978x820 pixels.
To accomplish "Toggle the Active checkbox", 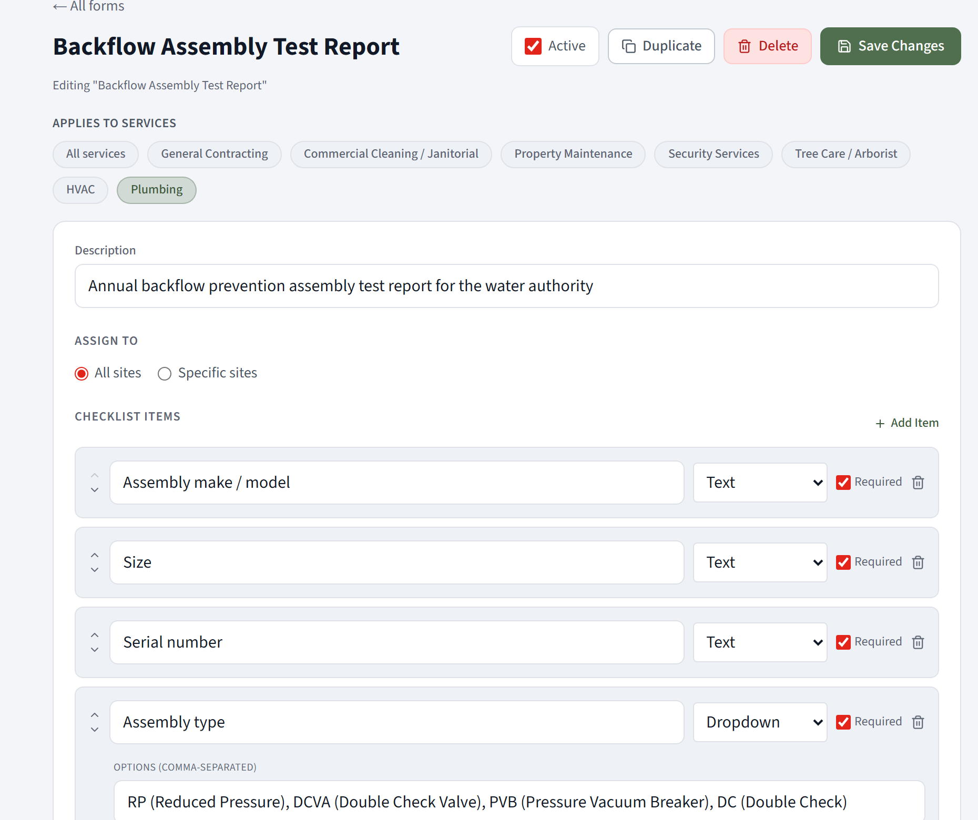I will 533,46.
